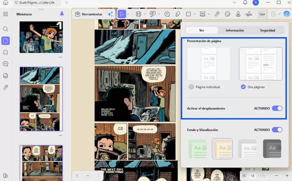The width and height of the screenshot is (292, 181).
Task: Select the sticker tool icon
Action: [227, 14]
